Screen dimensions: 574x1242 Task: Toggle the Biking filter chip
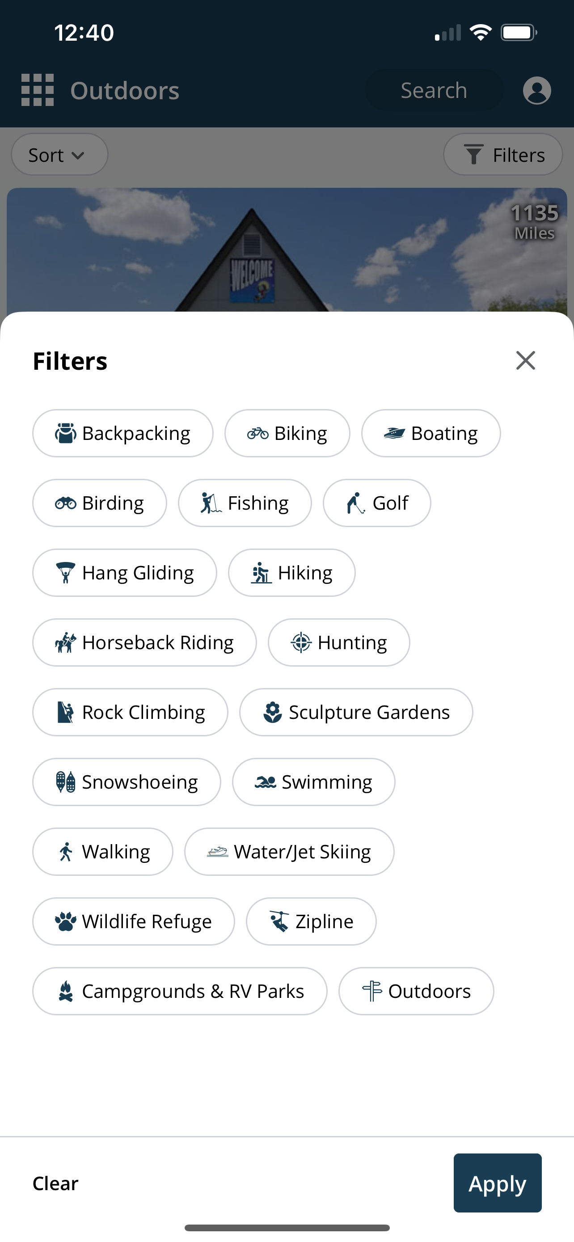pos(287,433)
